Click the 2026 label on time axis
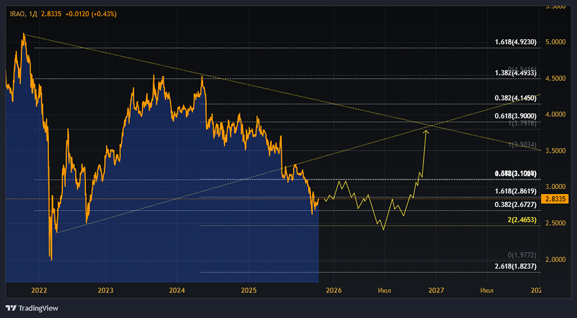 (x=334, y=290)
